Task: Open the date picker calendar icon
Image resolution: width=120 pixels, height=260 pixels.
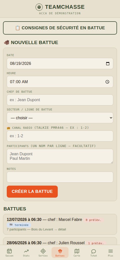Action: click(108, 64)
